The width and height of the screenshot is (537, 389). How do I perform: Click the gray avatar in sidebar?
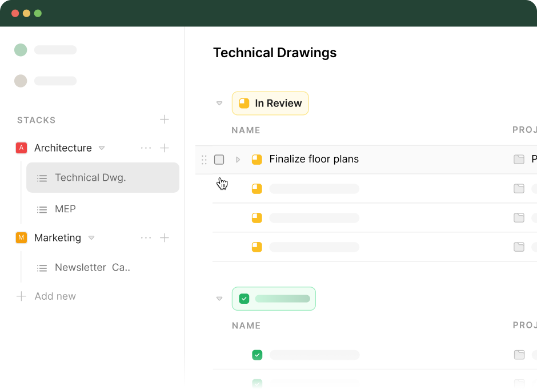pyautogui.click(x=21, y=81)
